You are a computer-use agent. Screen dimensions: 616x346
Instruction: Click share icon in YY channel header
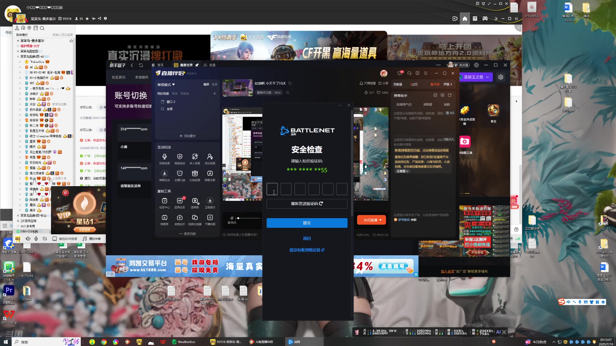[x=99, y=19]
